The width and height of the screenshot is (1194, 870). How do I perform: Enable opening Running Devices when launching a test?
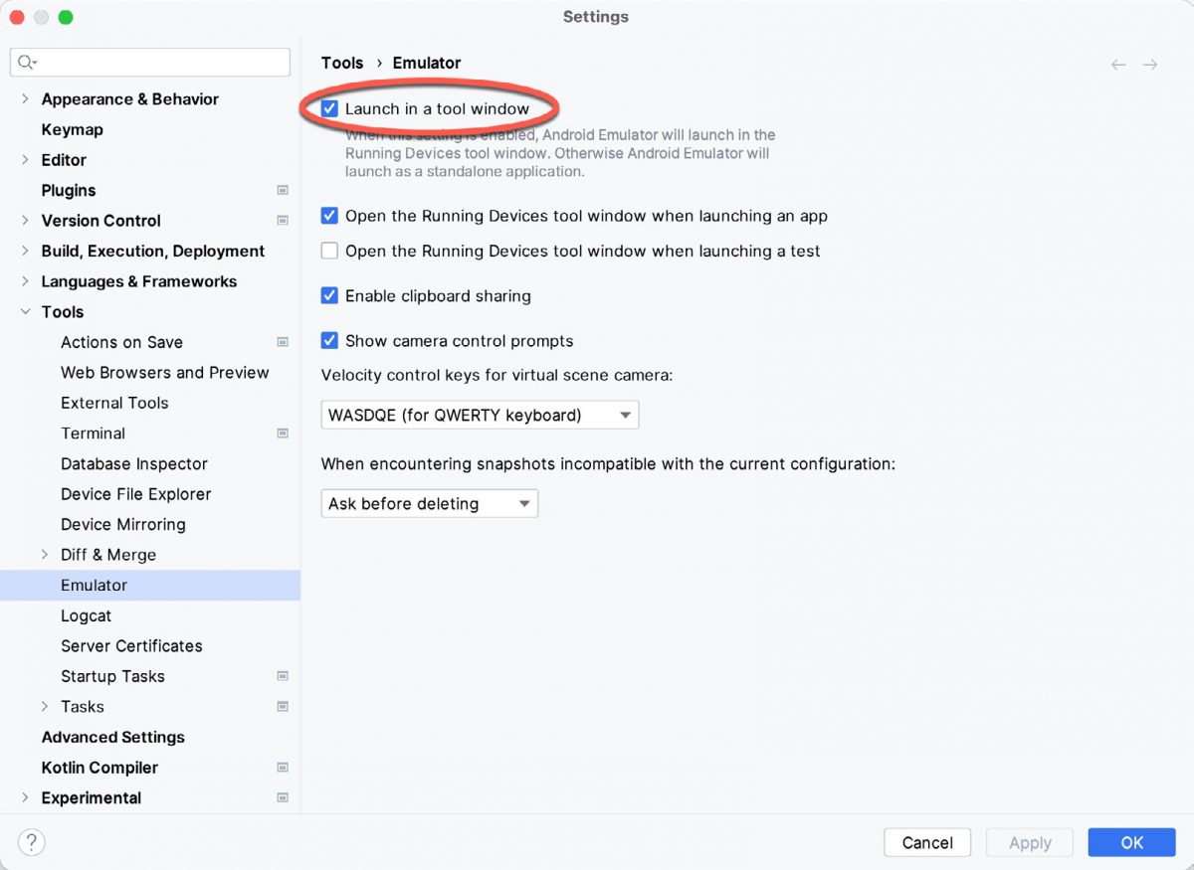coord(329,251)
